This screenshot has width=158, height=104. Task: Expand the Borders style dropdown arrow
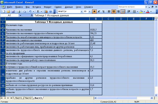[x=137, y=12]
